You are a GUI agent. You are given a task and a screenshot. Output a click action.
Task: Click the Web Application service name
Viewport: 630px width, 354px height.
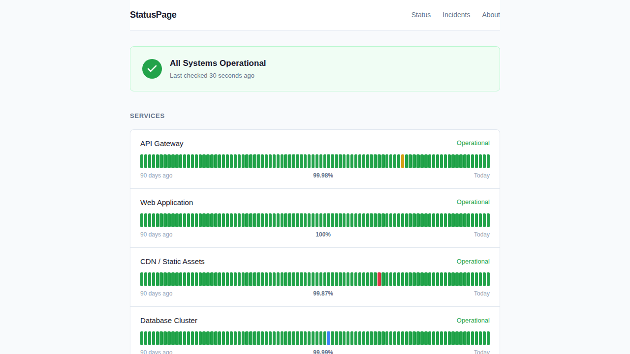[166, 203]
